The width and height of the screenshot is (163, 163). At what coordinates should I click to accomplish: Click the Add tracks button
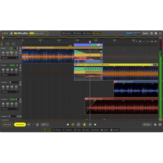tap(7, 124)
